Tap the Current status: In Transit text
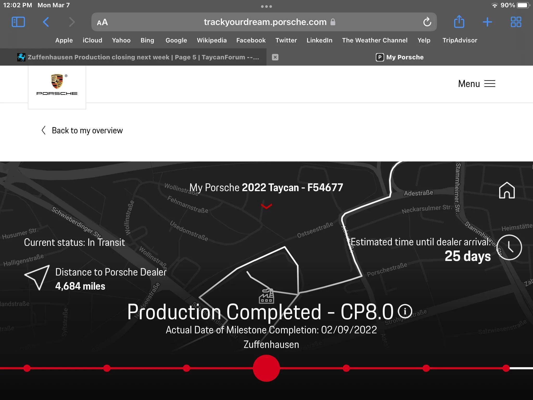 click(x=74, y=242)
